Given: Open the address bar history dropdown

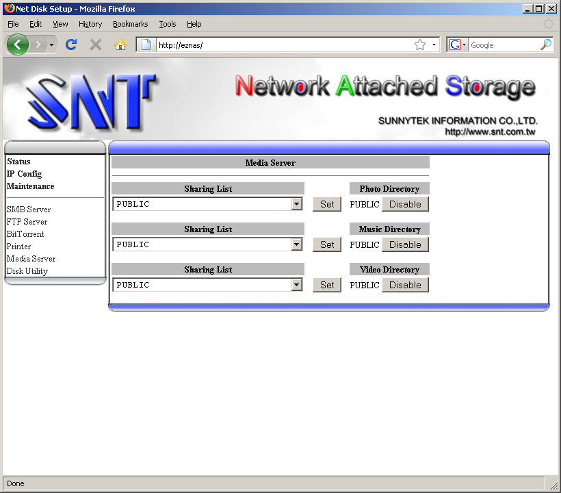Looking at the screenshot, I should click(x=434, y=45).
